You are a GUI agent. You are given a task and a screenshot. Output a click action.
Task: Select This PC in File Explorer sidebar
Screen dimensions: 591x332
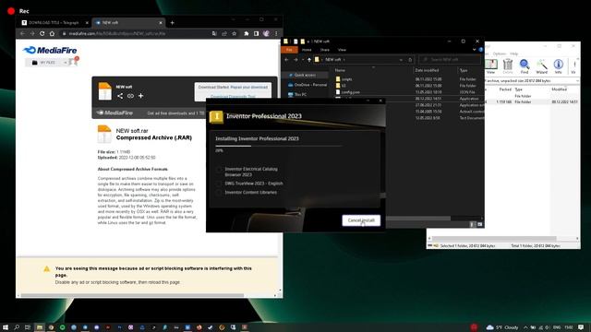tap(297, 94)
